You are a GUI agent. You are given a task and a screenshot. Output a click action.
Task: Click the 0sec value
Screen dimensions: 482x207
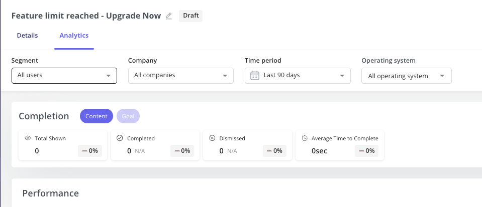319,151
